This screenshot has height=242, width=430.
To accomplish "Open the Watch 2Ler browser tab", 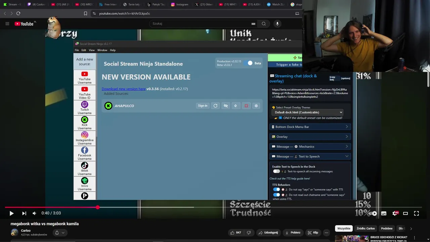I will click(276, 4).
